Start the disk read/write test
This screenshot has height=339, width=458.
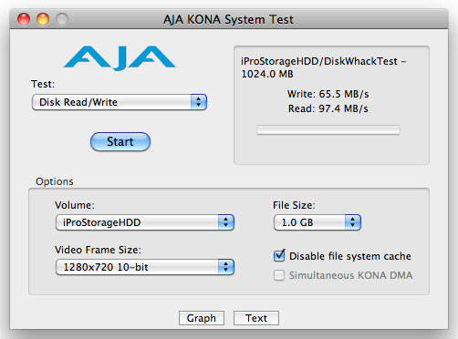[120, 141]
